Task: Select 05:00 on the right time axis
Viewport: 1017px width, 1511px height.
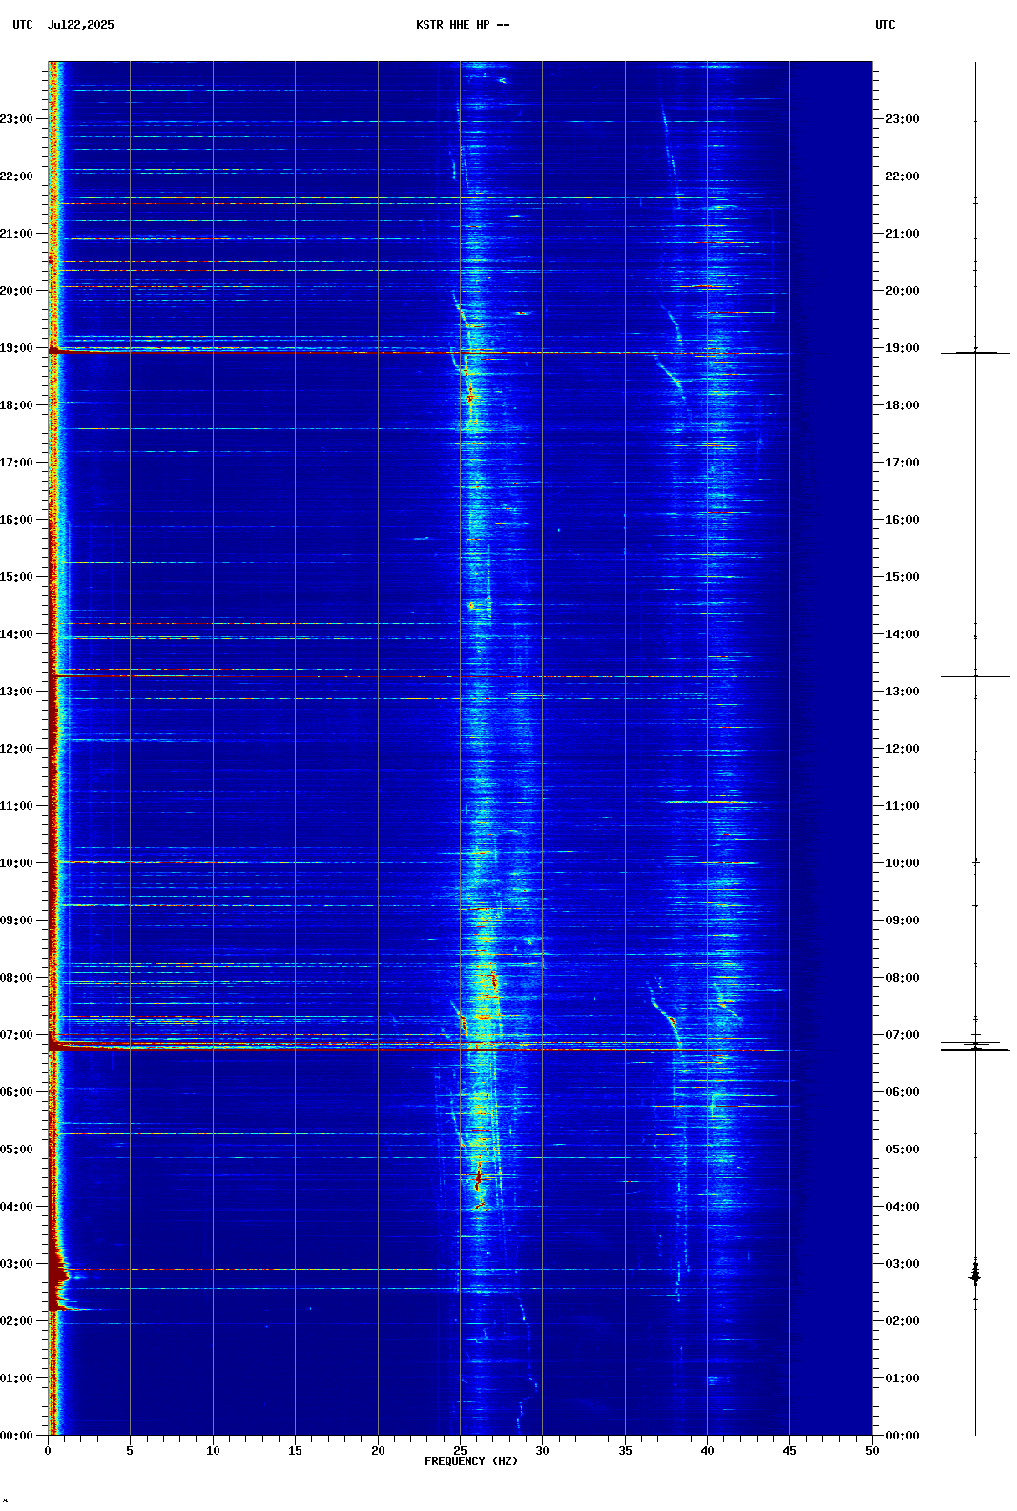Action: tap(903, 1149)
